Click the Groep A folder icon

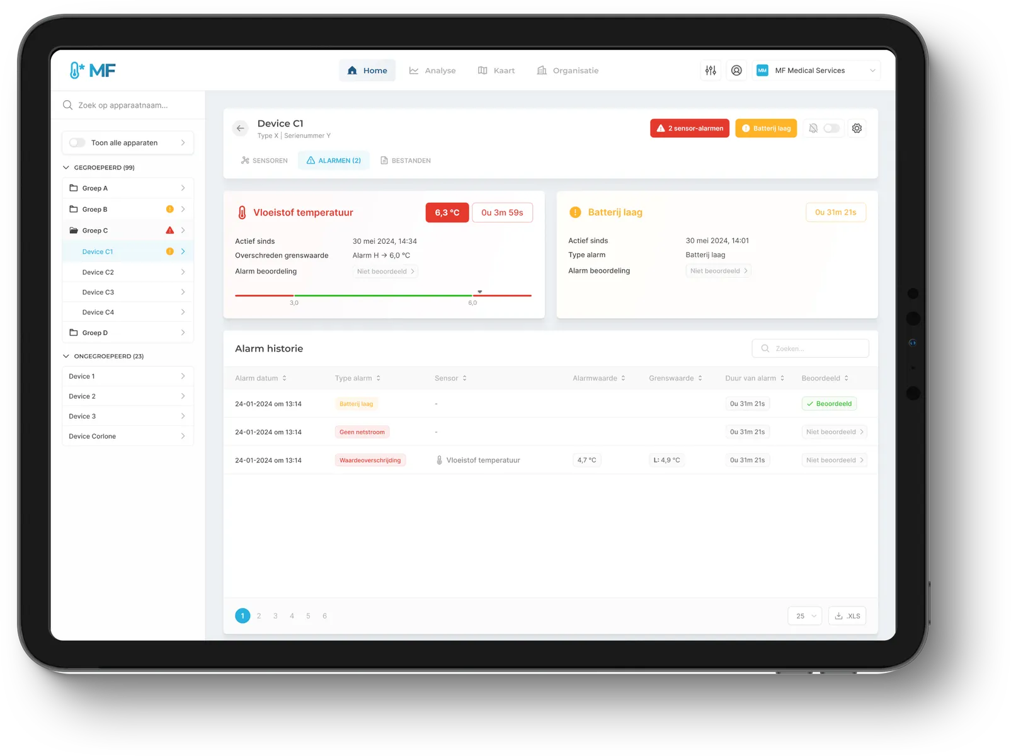click(74, 188)
